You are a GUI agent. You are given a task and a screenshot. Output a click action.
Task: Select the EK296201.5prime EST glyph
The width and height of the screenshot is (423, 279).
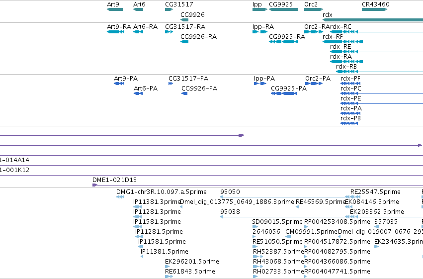[168, 267]
